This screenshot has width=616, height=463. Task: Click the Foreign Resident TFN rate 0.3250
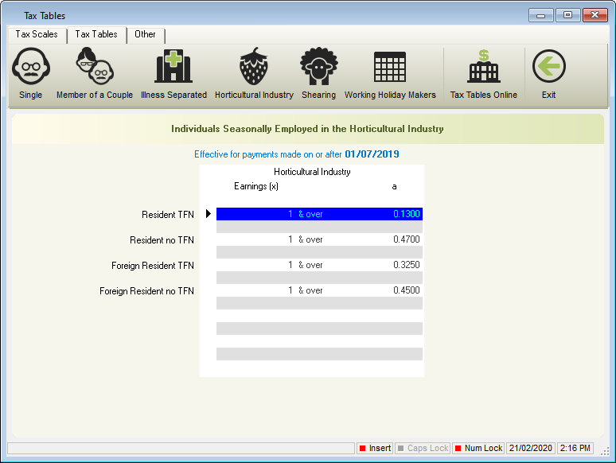(x=407, y=265)
